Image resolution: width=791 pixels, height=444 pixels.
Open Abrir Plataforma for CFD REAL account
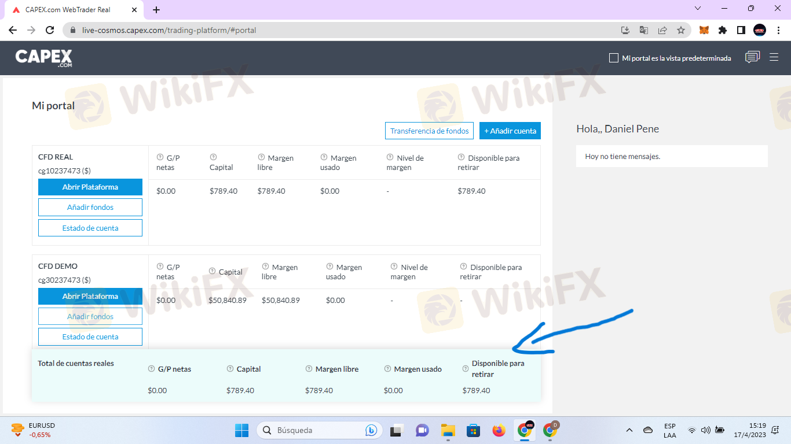tap(90, 187)
